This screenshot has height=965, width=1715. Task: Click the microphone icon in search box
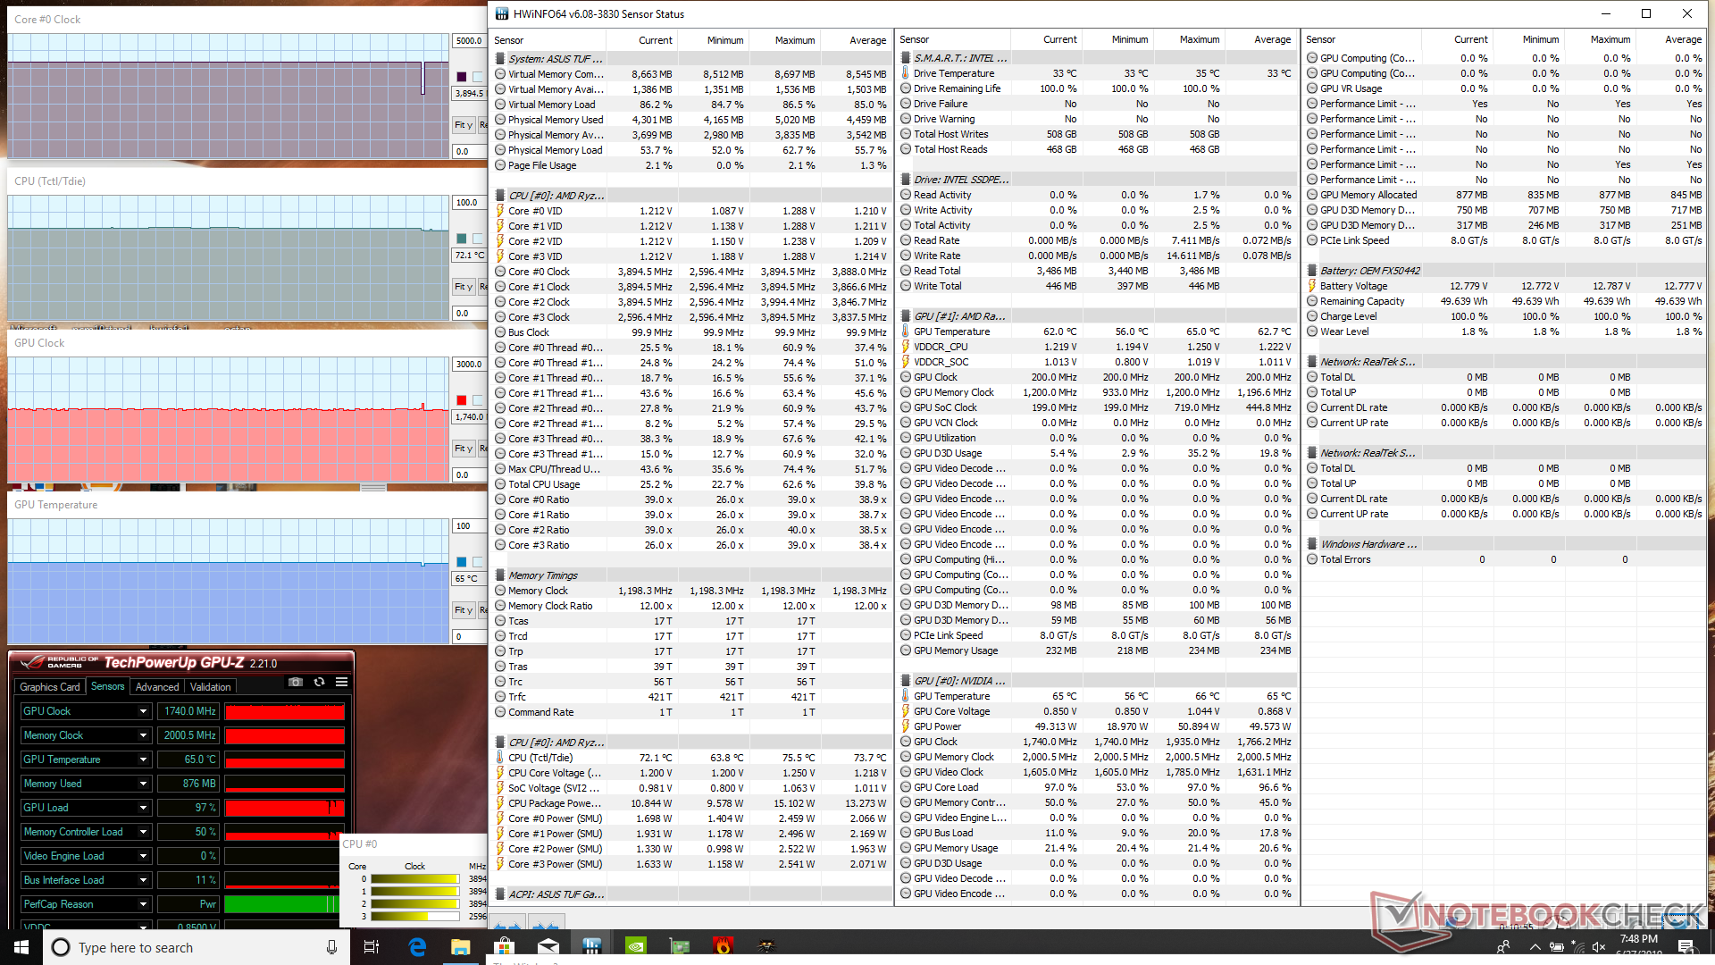331,947
